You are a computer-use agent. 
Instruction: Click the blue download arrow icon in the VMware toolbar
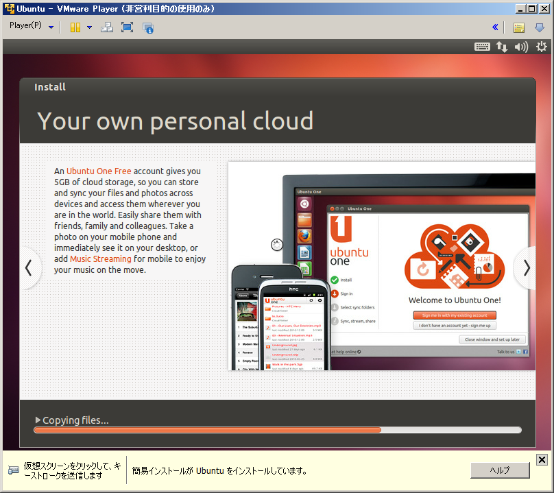540,27
